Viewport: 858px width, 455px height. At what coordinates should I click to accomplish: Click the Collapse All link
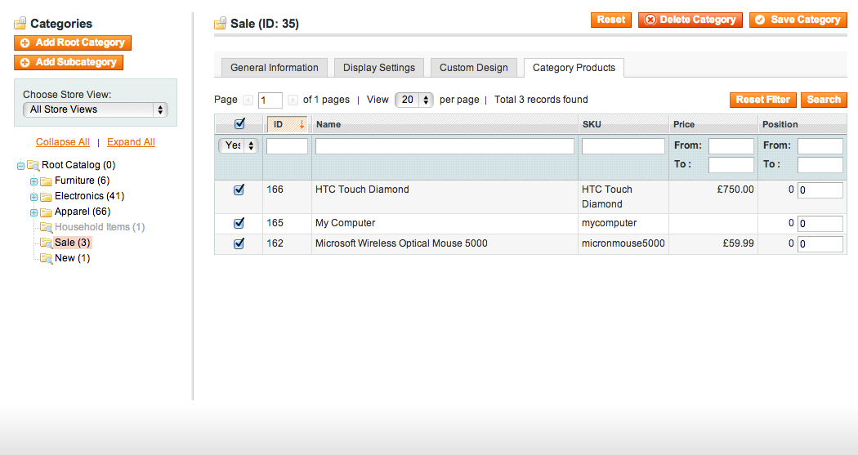[62, 142]
